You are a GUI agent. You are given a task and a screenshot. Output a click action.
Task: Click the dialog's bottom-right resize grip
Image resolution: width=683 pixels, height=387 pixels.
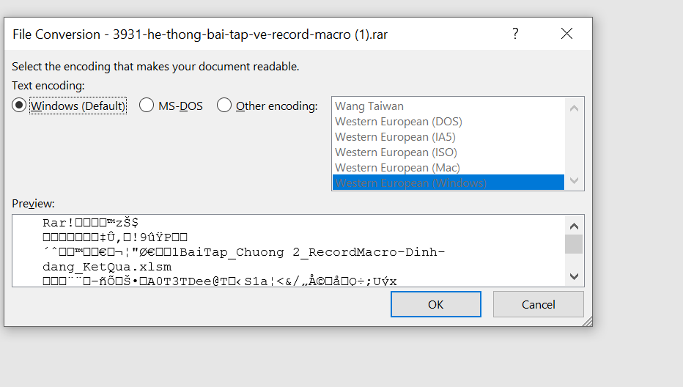[586, 321]
